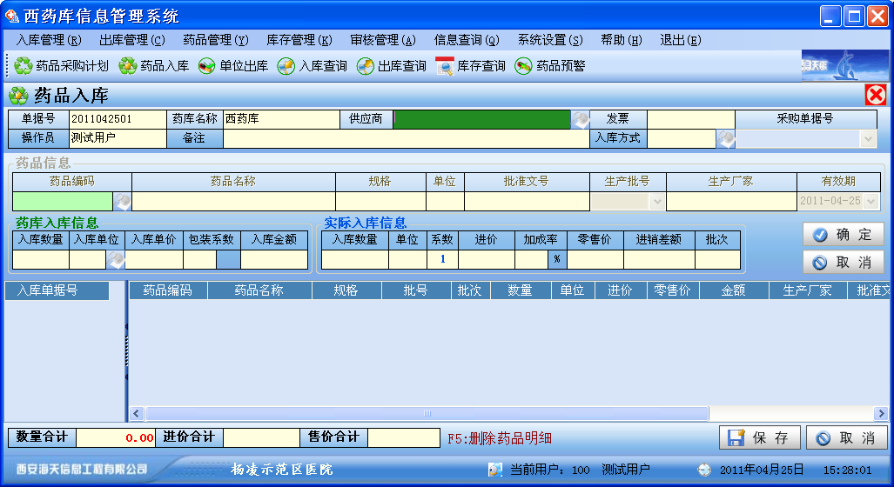894x487 pixels.
Task: Open 药品采购计划 from the toolbar
Action: [x=61, y=66]
